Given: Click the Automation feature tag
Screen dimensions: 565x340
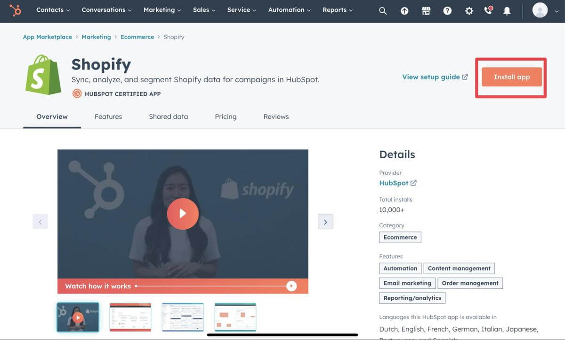Looking at the screenshot, I should (400, 269).
